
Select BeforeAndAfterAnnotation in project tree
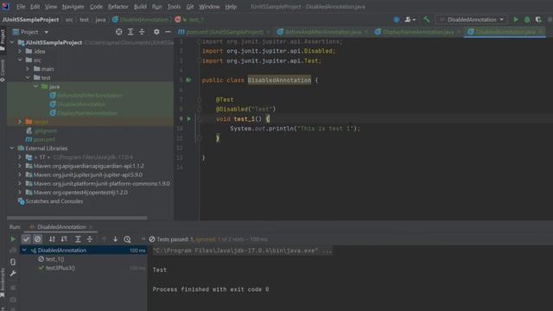[x=86, y=95]
